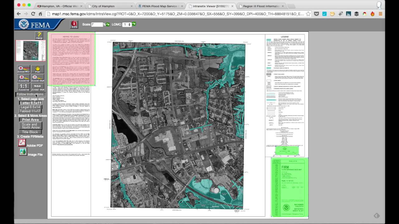Choose Letter 8.5x11 page size

(x=31, y=103)
